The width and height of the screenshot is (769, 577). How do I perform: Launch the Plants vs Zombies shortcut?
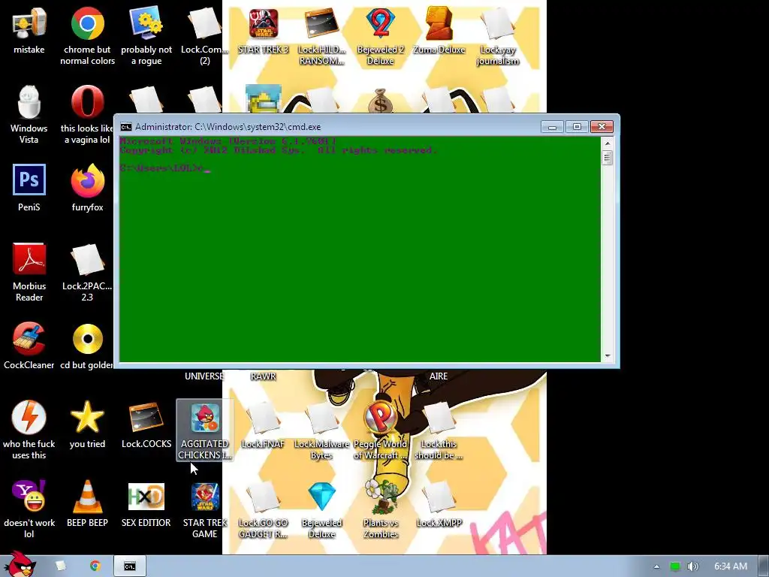point(380,497)
